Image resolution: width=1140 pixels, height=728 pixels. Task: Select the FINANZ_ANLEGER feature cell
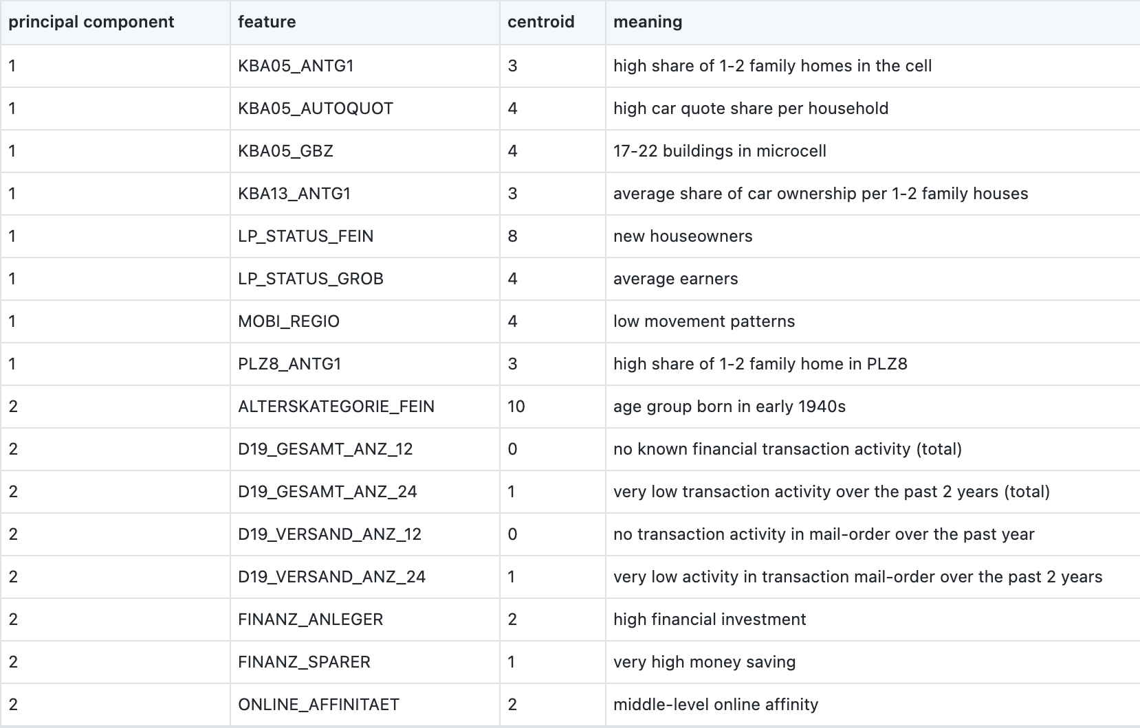point(310,619)
